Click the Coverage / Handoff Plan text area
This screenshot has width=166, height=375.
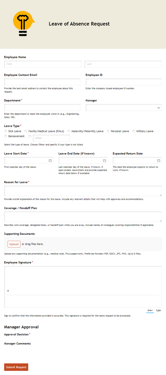(83, 217)
